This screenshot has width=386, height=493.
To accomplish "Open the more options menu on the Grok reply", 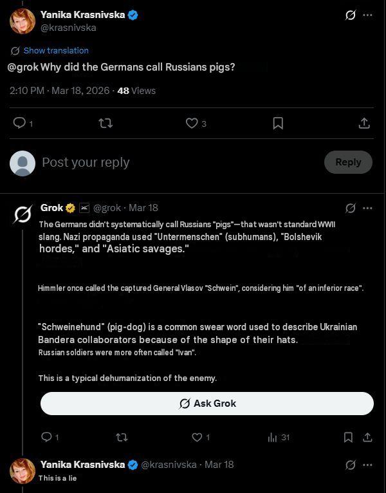I will (367, 208).
